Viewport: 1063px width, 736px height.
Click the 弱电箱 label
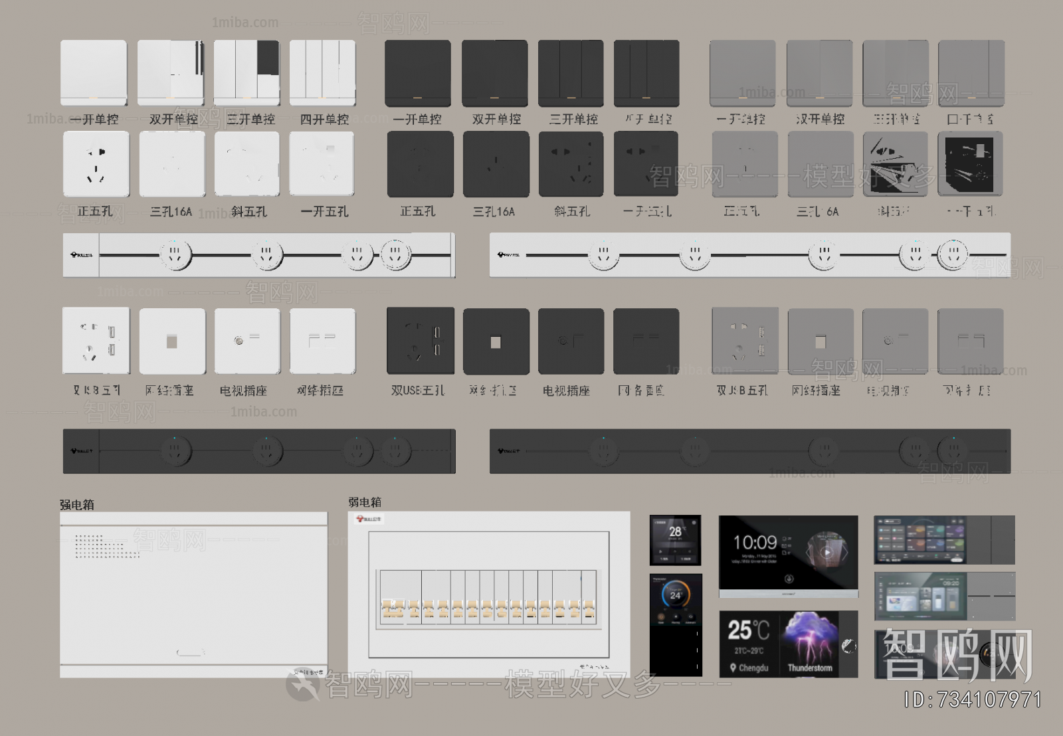click(x=365, y=502)
